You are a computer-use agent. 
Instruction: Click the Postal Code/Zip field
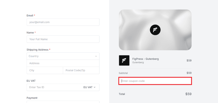pyautogui.click(x=81, y=70)
